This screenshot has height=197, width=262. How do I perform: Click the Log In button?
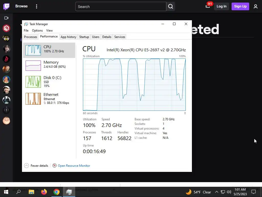point(221,6)
